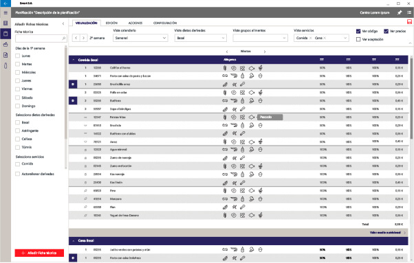
Task: Enable Autorrellenar derivadas
Action: pos(17,174)
